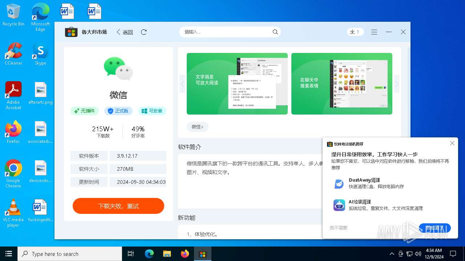
Task: Click 我不需要 in the popup
Action: tap(339, 228)
